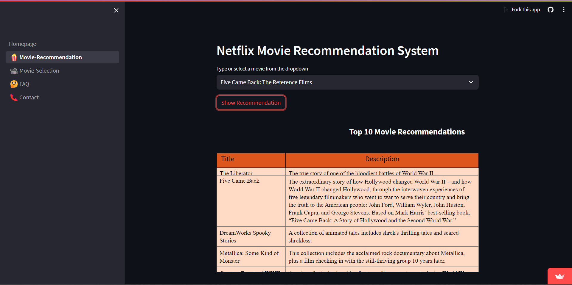The height and width of the screenshot is (285, 572).
Task: Click the Title column header
Action: point(251,160)
